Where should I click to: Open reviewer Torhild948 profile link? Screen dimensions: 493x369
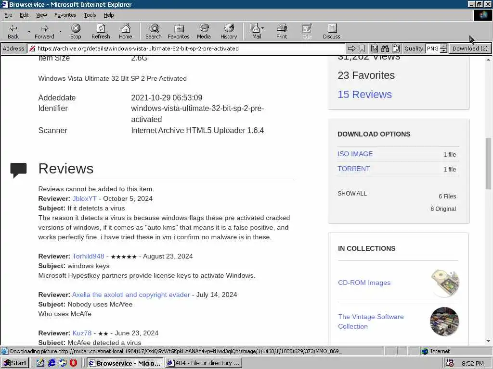[x=88, y=257]
